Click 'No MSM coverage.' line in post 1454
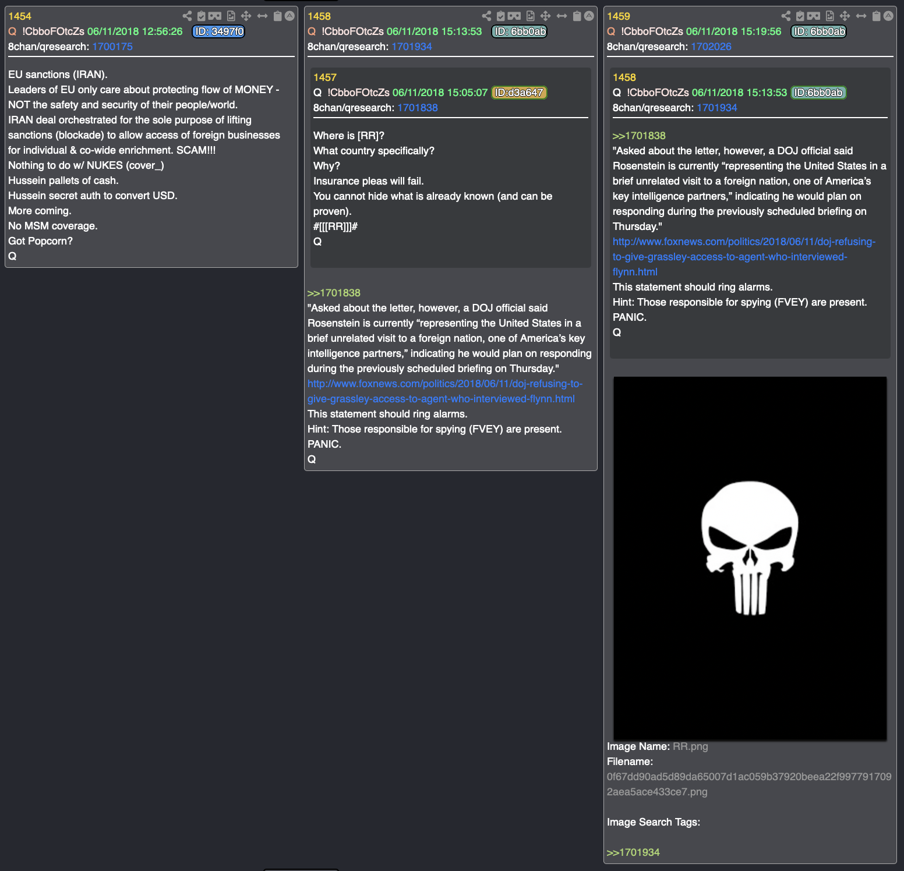This screenshot has height=871, width=904. click(53, 226)
